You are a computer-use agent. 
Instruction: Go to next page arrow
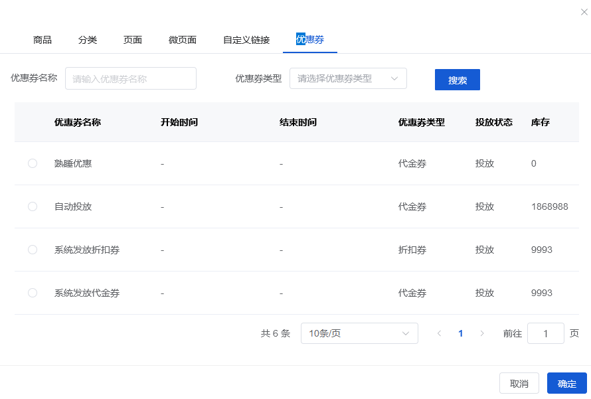pos(482,333)
